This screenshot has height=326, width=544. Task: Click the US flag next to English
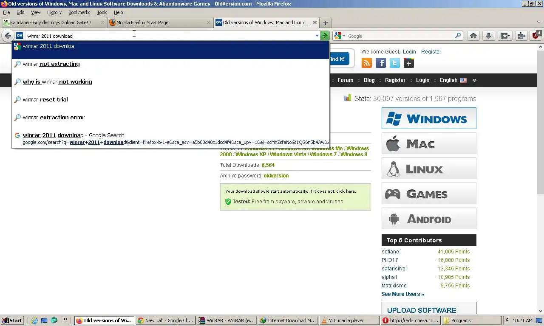click(463, 80)
